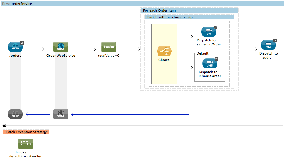
Task: Click the yellow Choice container area
Action: click(164, 74)
